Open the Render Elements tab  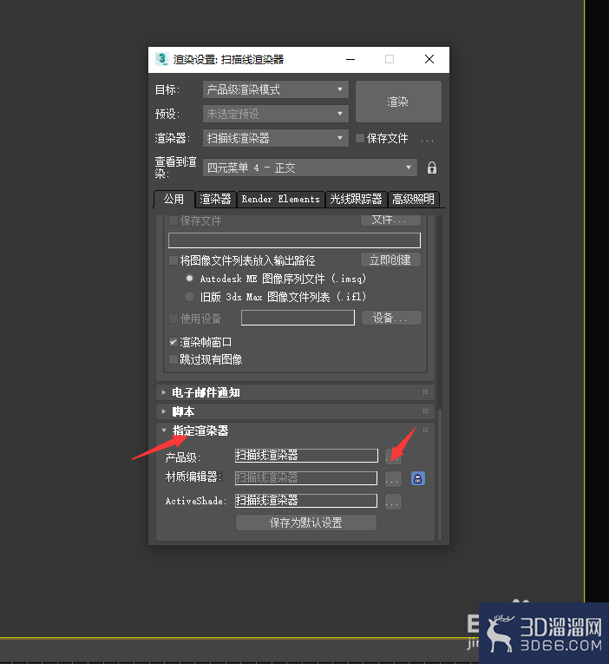click(x=280, y=199)
